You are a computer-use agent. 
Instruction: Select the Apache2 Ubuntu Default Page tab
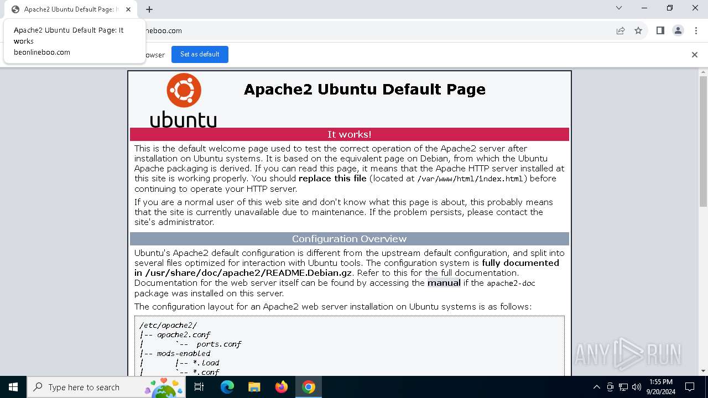click(x=70, y=9)
